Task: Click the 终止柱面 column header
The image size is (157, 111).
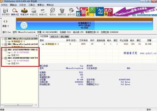Action: tap(124, 40)
